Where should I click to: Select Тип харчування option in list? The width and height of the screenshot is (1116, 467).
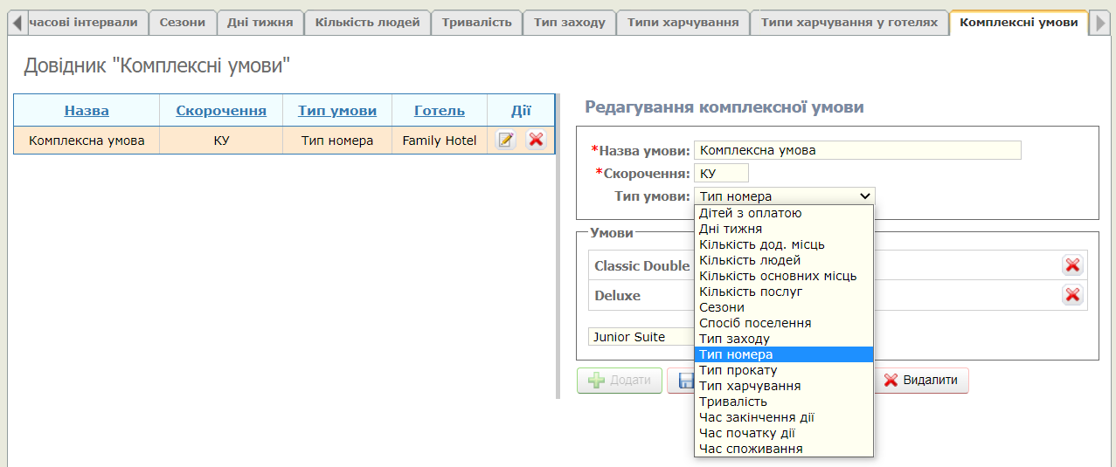pyautogui.click(x=750, y=386)
